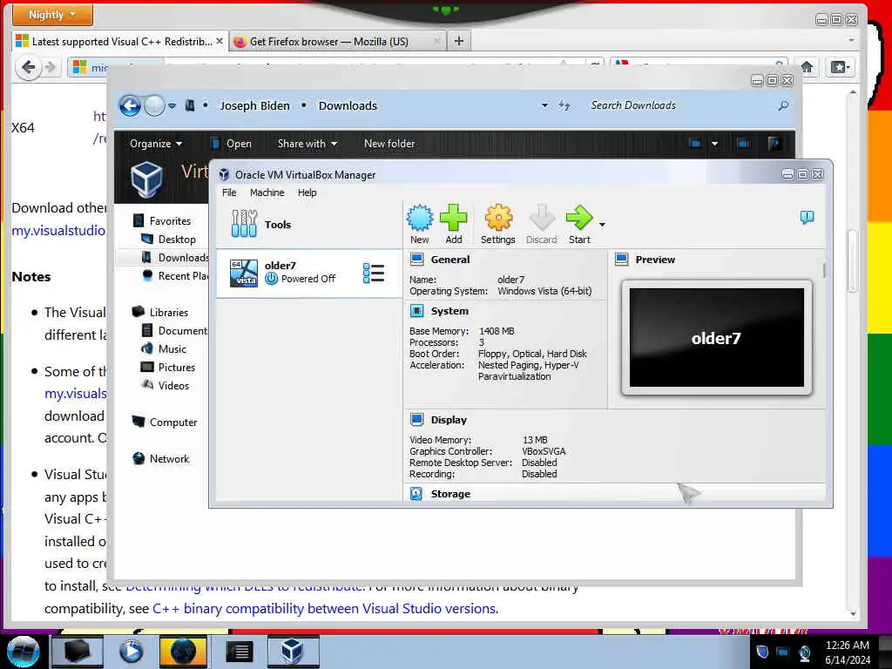Open a new Firefox tab

(458, 41)
